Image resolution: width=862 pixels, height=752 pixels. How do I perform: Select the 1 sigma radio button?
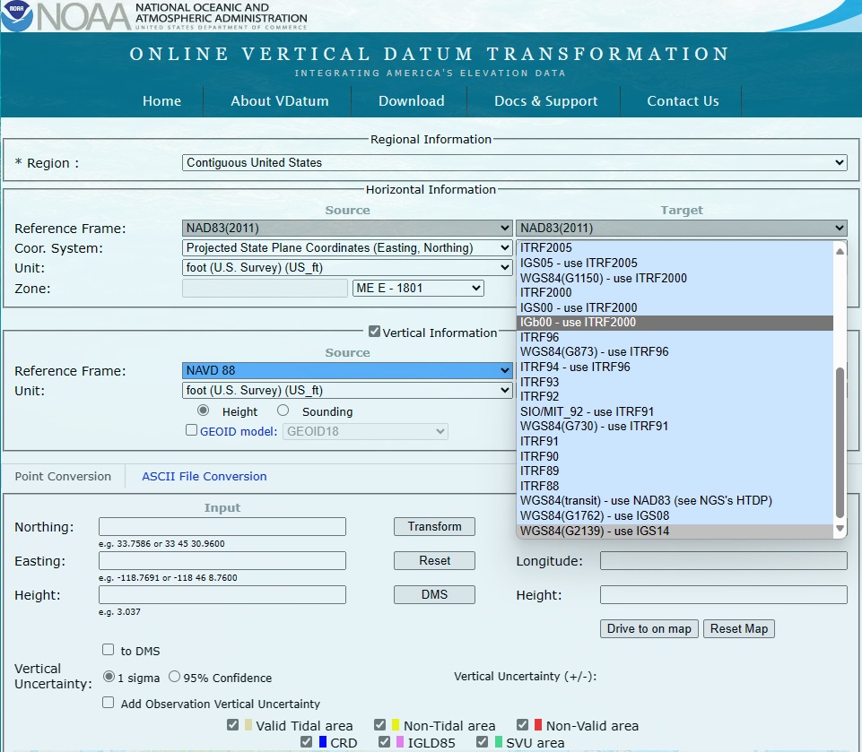click(109, 676)
